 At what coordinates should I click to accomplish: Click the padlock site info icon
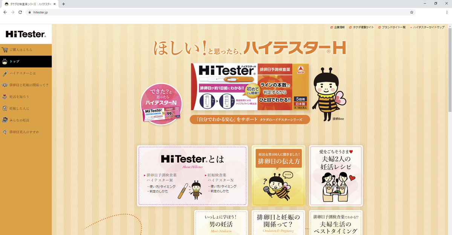tap(29, 12)
